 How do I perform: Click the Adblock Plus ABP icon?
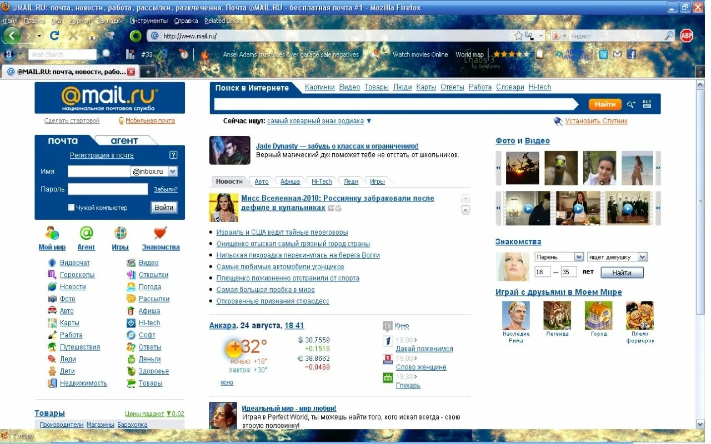pyautogui.click(x=687, y=36)
